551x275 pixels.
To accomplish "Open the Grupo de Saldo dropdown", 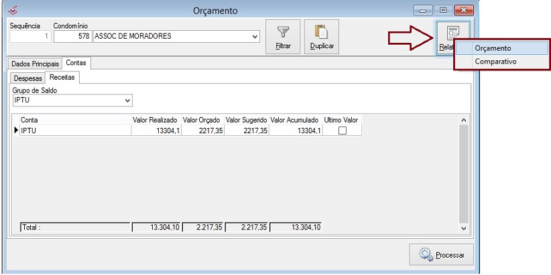I will (x=127, y=100).
